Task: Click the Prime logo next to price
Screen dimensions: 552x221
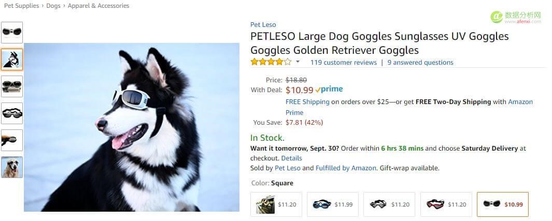Action: pos(329,90)
